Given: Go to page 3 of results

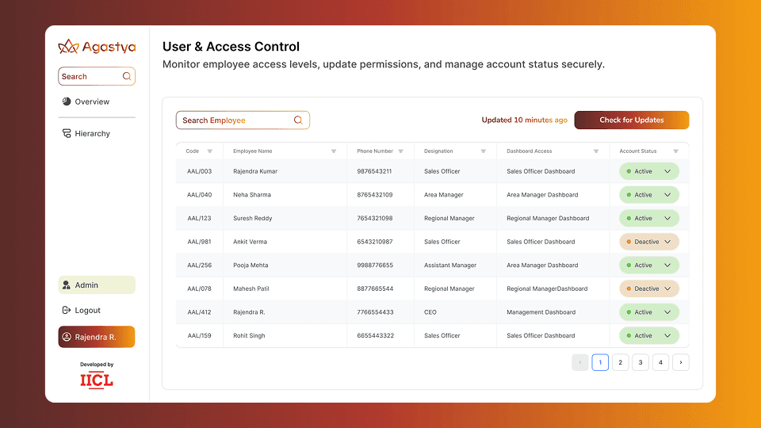Looking at the screenshot, I should click(x=641, y=362).
